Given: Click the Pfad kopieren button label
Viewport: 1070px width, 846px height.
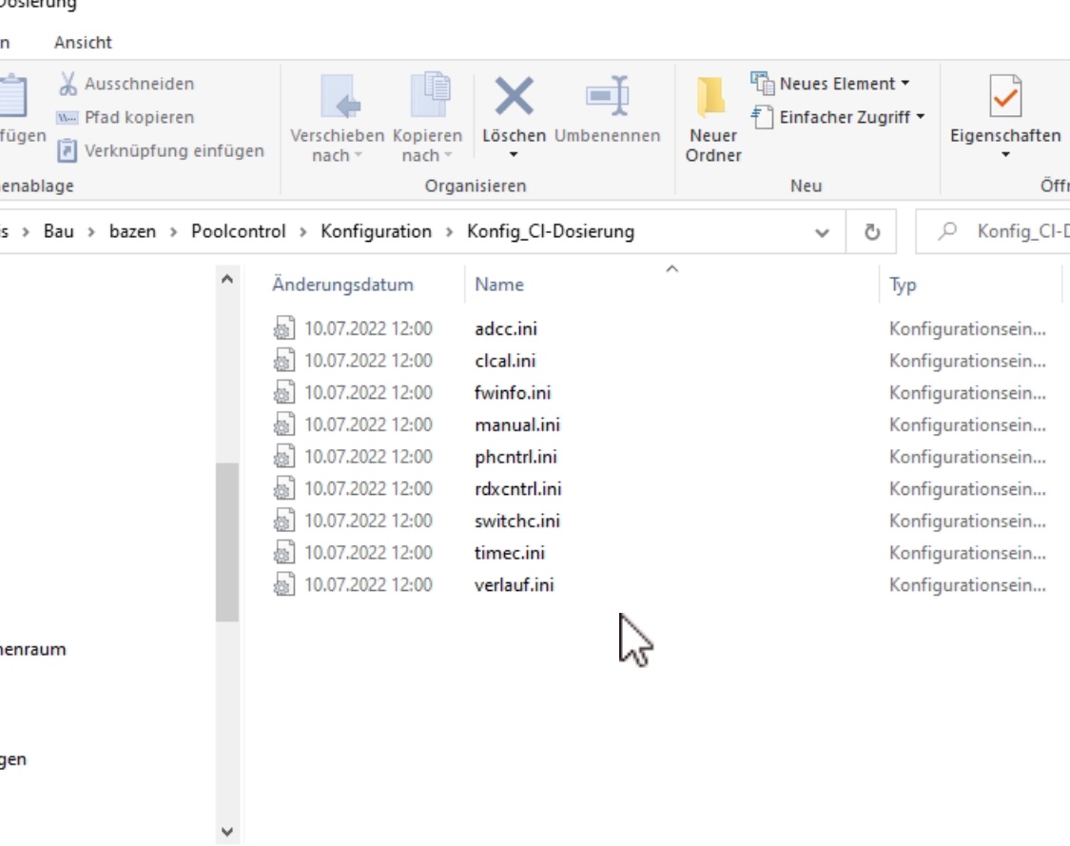Looking at the screenshot, I should pyautogui.click(x=139, y=117).
